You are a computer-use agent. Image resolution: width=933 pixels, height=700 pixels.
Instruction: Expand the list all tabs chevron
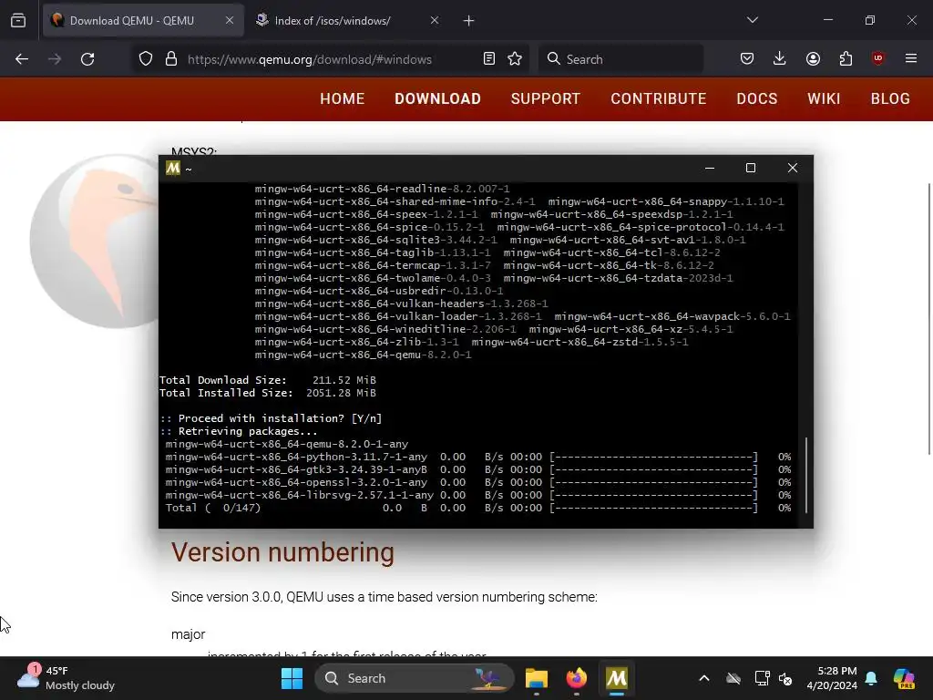(753, 20)
